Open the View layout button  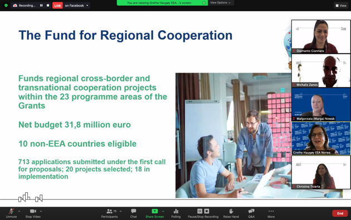[x=341, y=6]
